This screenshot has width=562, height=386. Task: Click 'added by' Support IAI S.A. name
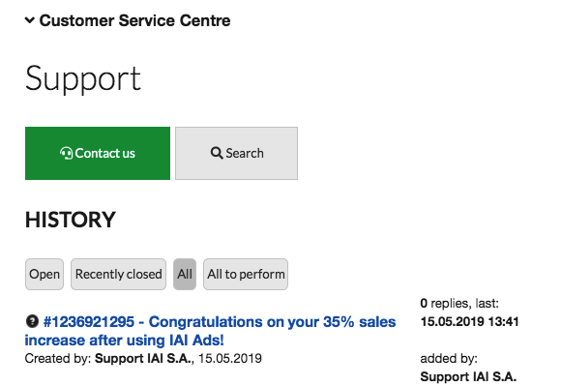point(468,376)
